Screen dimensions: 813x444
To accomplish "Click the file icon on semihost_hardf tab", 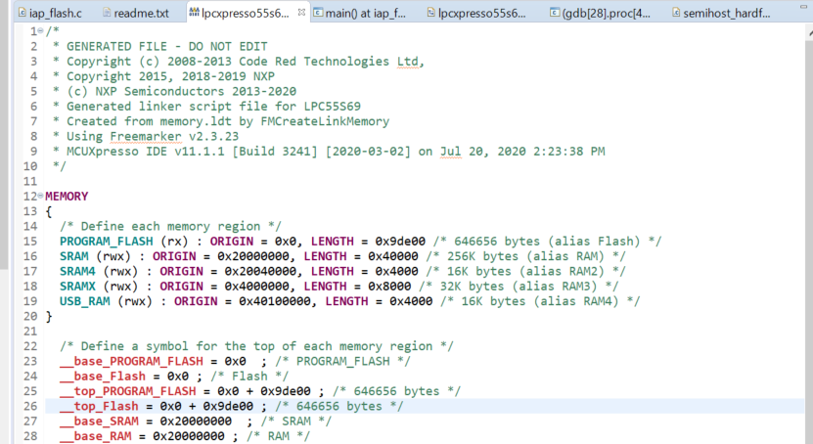I will (676, 12).
